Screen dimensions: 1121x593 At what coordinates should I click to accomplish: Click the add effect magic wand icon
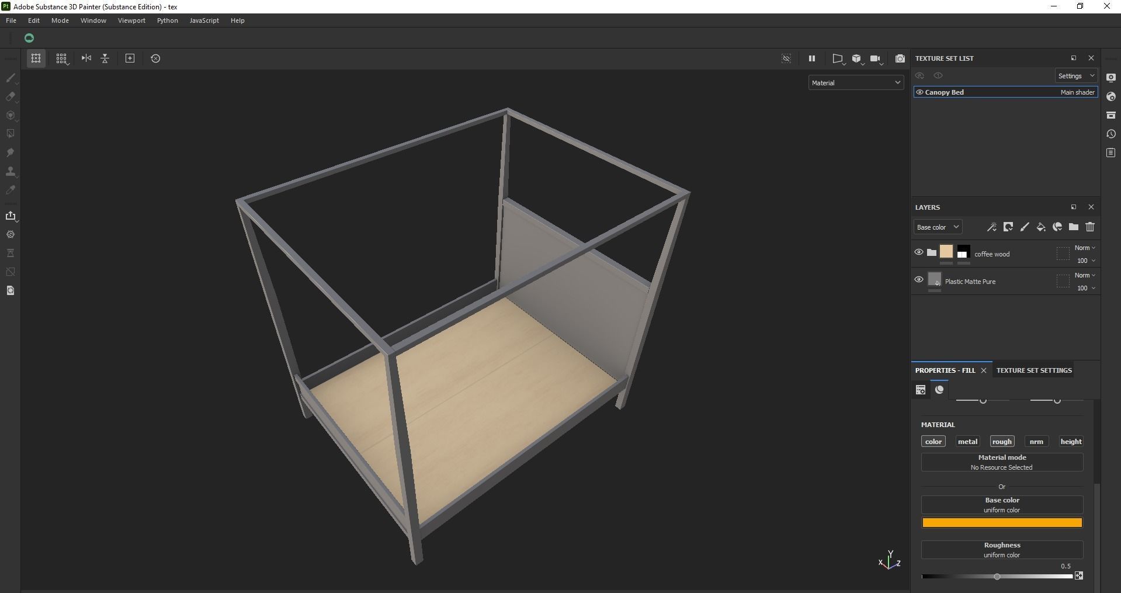992,227
